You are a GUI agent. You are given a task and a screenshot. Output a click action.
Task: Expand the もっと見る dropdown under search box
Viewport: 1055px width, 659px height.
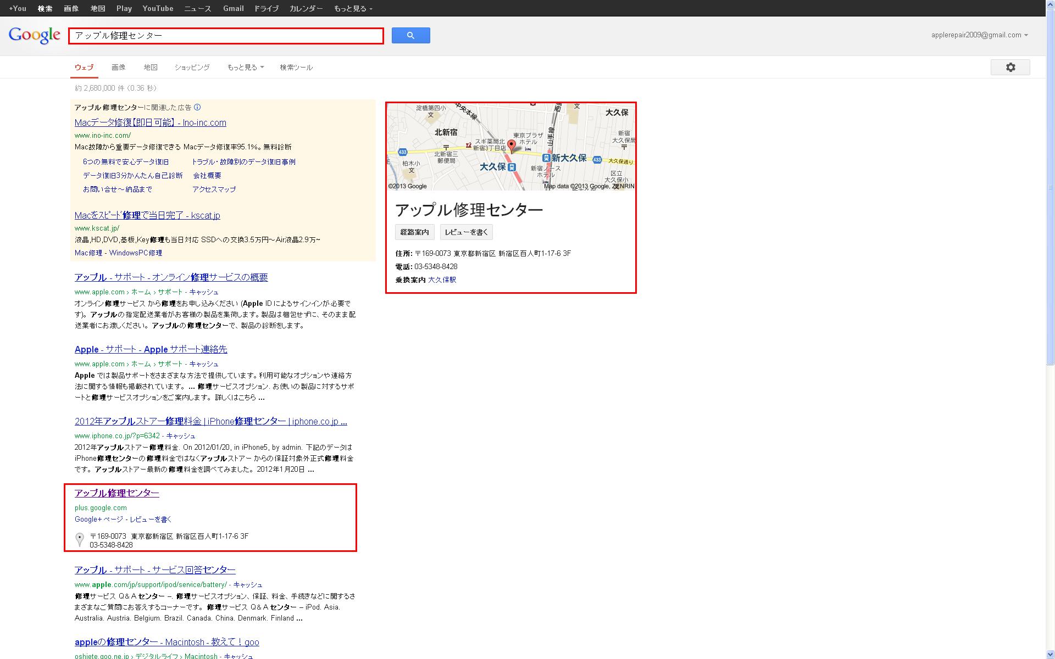(245, 67)
